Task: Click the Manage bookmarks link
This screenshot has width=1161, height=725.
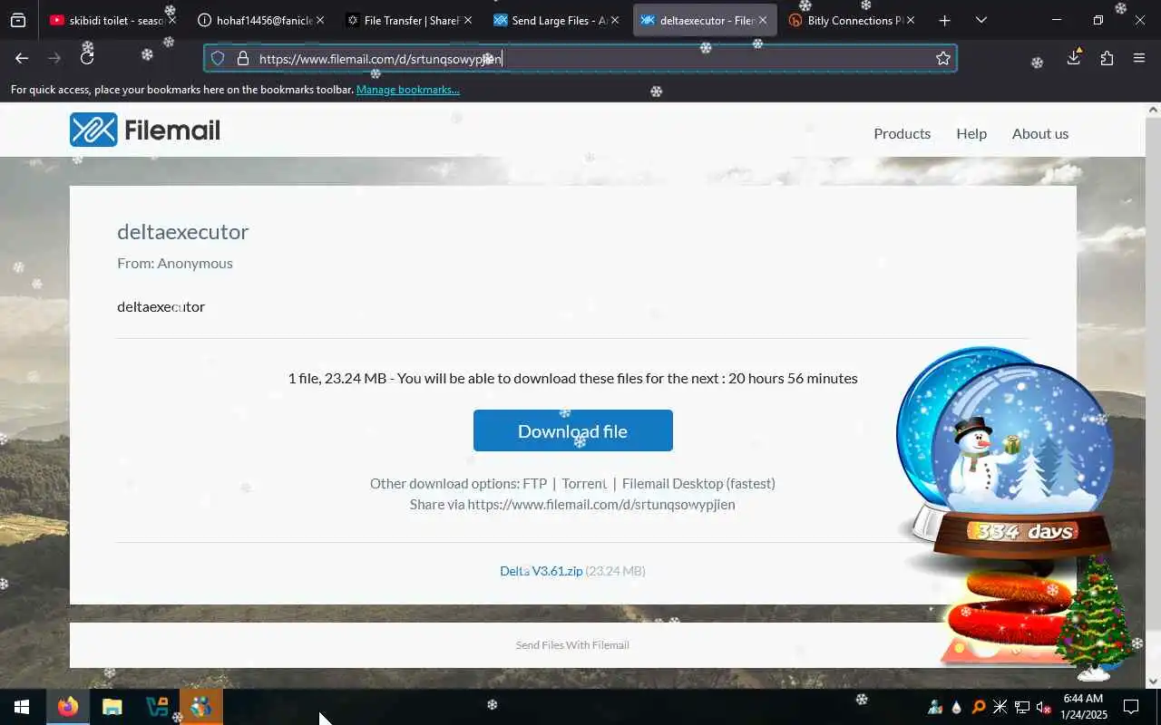Action: pos(408,90)
